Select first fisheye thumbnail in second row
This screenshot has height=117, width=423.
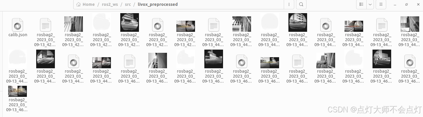46,59
